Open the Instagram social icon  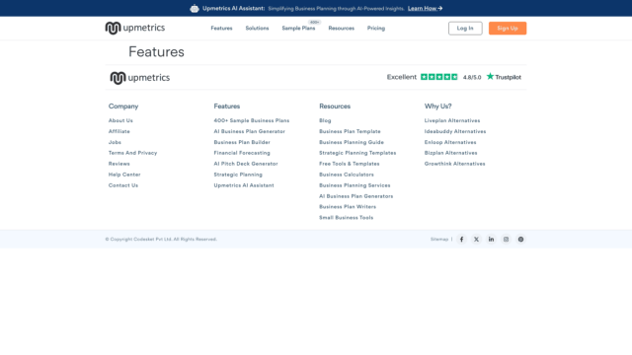tap(506, 239)
